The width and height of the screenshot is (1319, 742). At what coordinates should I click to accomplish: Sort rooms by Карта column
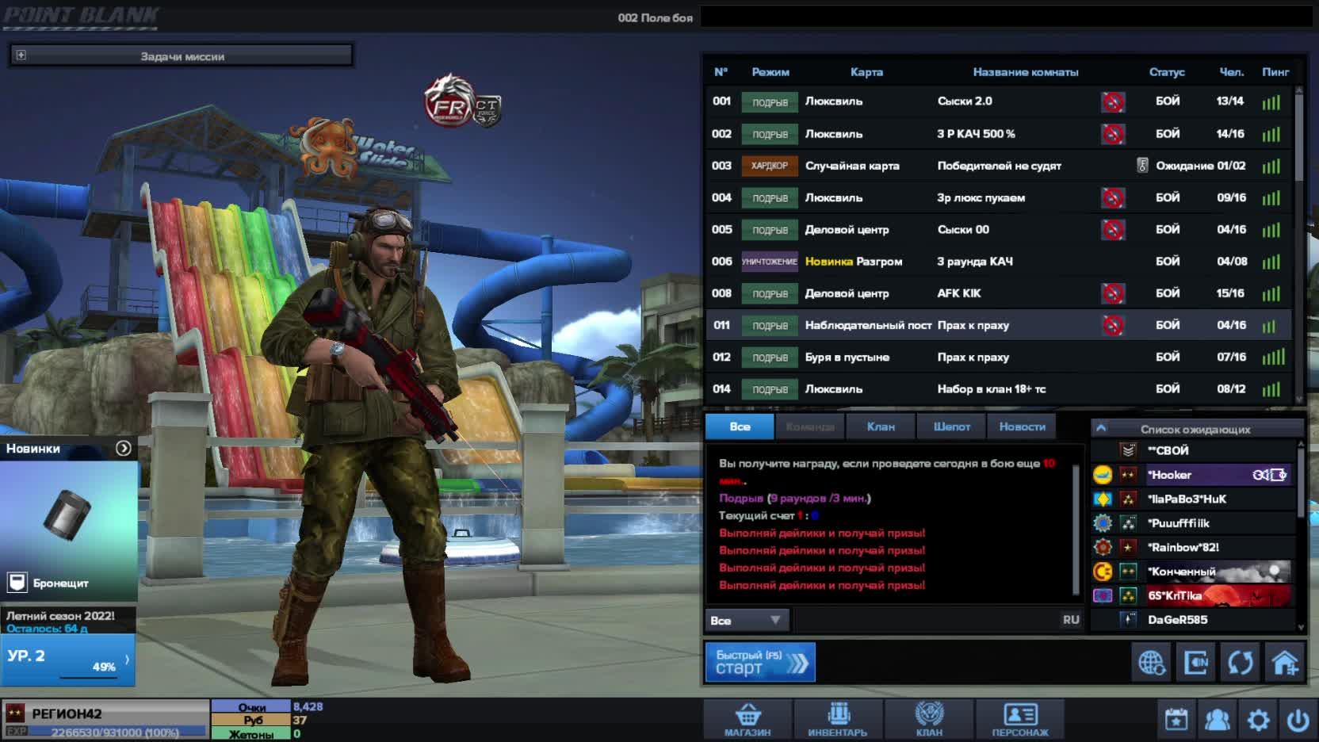(866, 72)
